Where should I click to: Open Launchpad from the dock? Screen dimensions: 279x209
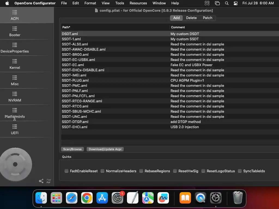tap(56, 198)
